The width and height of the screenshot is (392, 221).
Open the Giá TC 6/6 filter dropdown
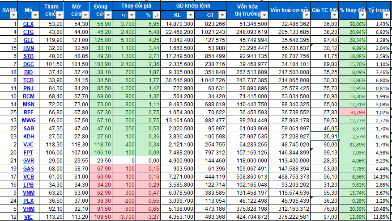[x=335, y=16]
